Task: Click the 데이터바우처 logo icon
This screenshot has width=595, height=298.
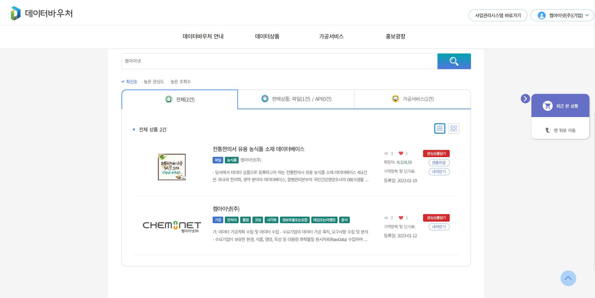Action: pyautogui.click(x=14, y=13)
